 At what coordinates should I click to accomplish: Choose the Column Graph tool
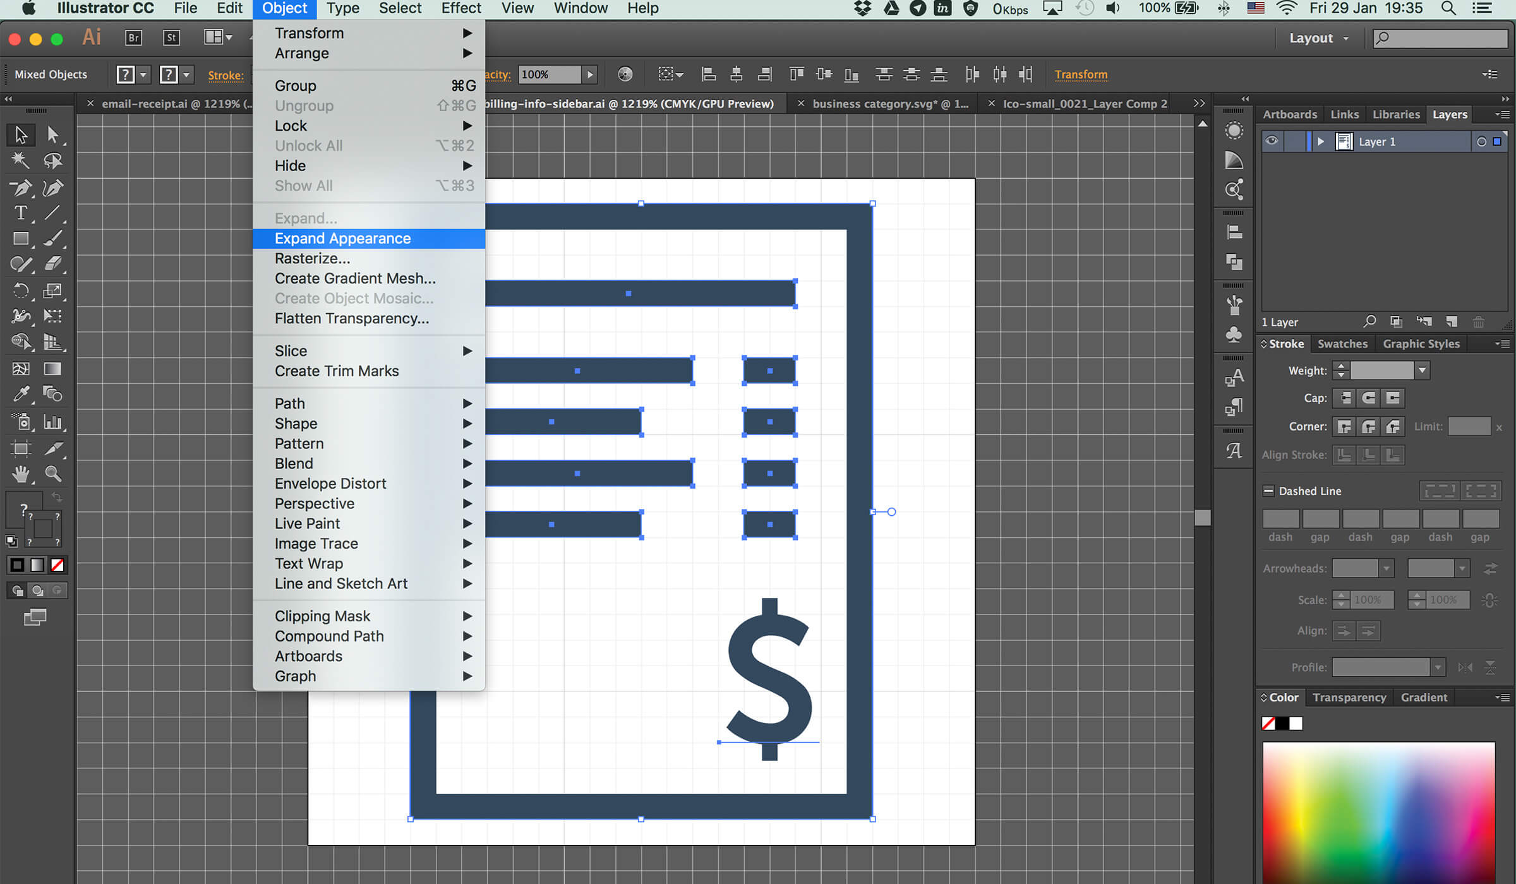(53, 421)
